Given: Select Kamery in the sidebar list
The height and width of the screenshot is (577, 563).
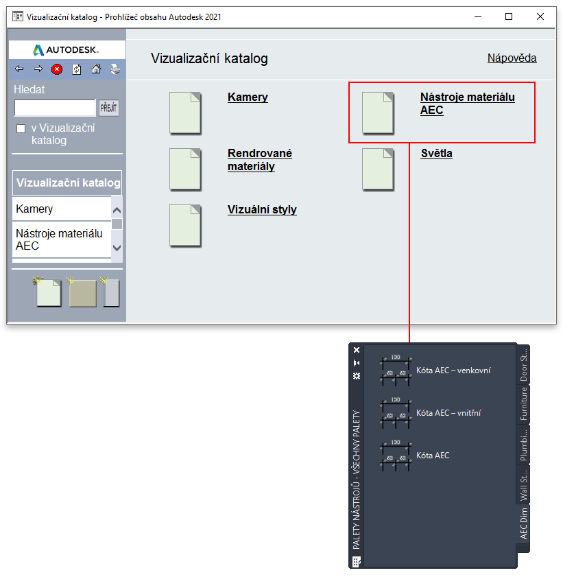Looking at the screenshot, I should click(x=62, y=209).
